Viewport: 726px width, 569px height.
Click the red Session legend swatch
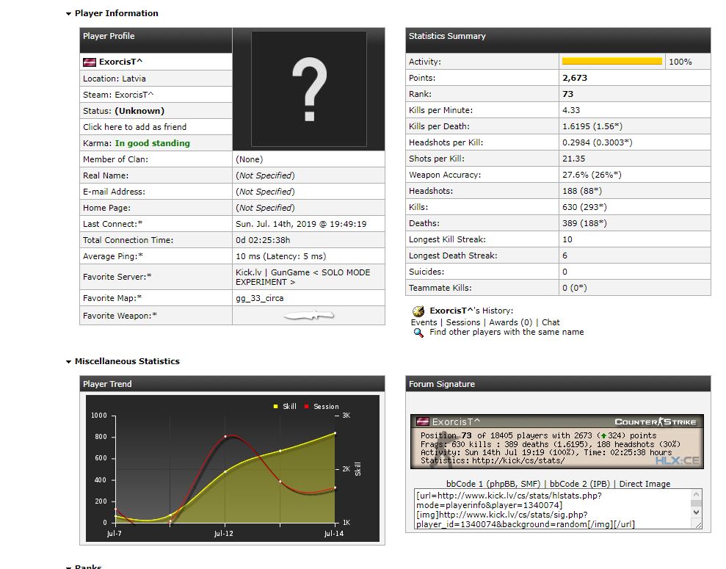[307, 407]
